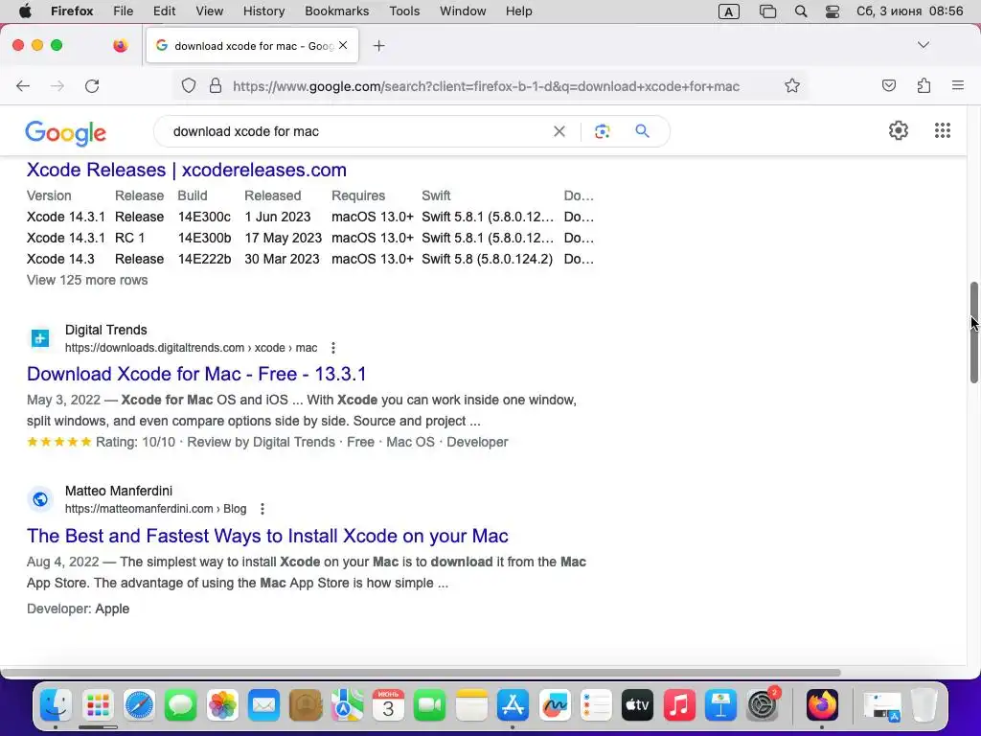This screenshot has width=981, height=736.
Task: Open Spotlight search in menu bar
Action: point(800,11)
